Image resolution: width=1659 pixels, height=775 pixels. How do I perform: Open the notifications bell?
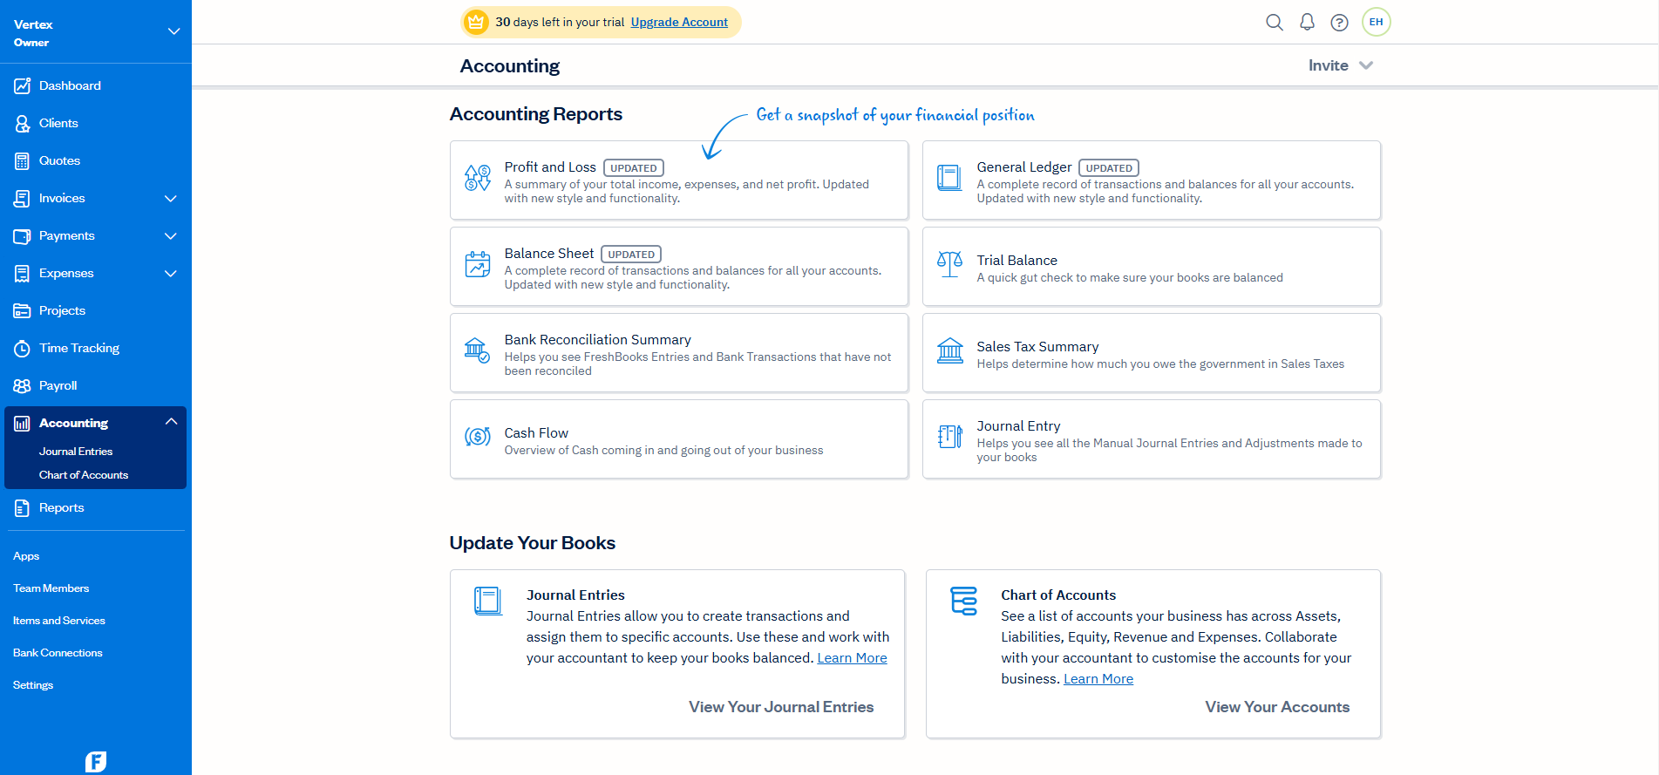coord(1307,23)
